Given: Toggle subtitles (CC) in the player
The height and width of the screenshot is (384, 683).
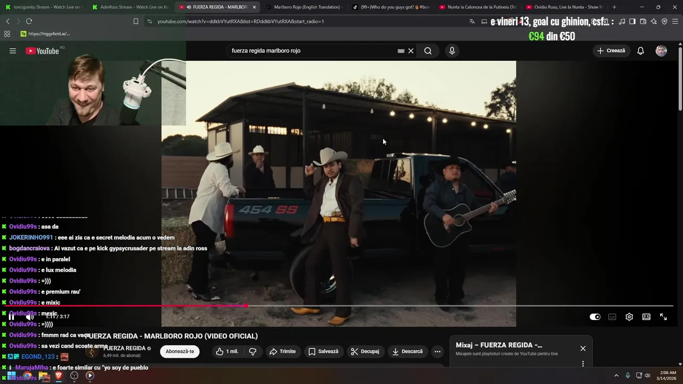Looking at the screenshot, I should (612, 317).
